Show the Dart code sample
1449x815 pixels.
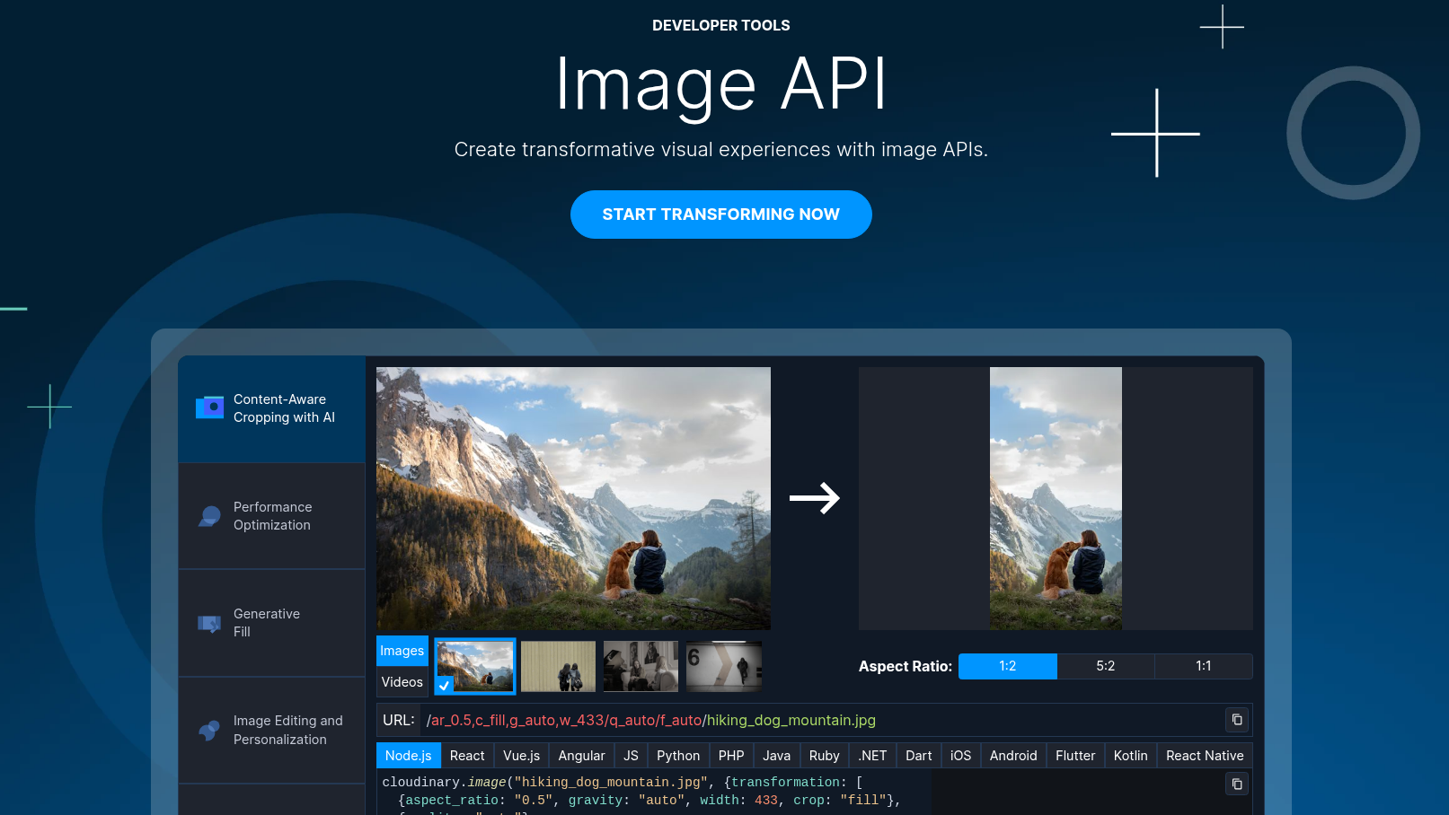pos(919,756)
